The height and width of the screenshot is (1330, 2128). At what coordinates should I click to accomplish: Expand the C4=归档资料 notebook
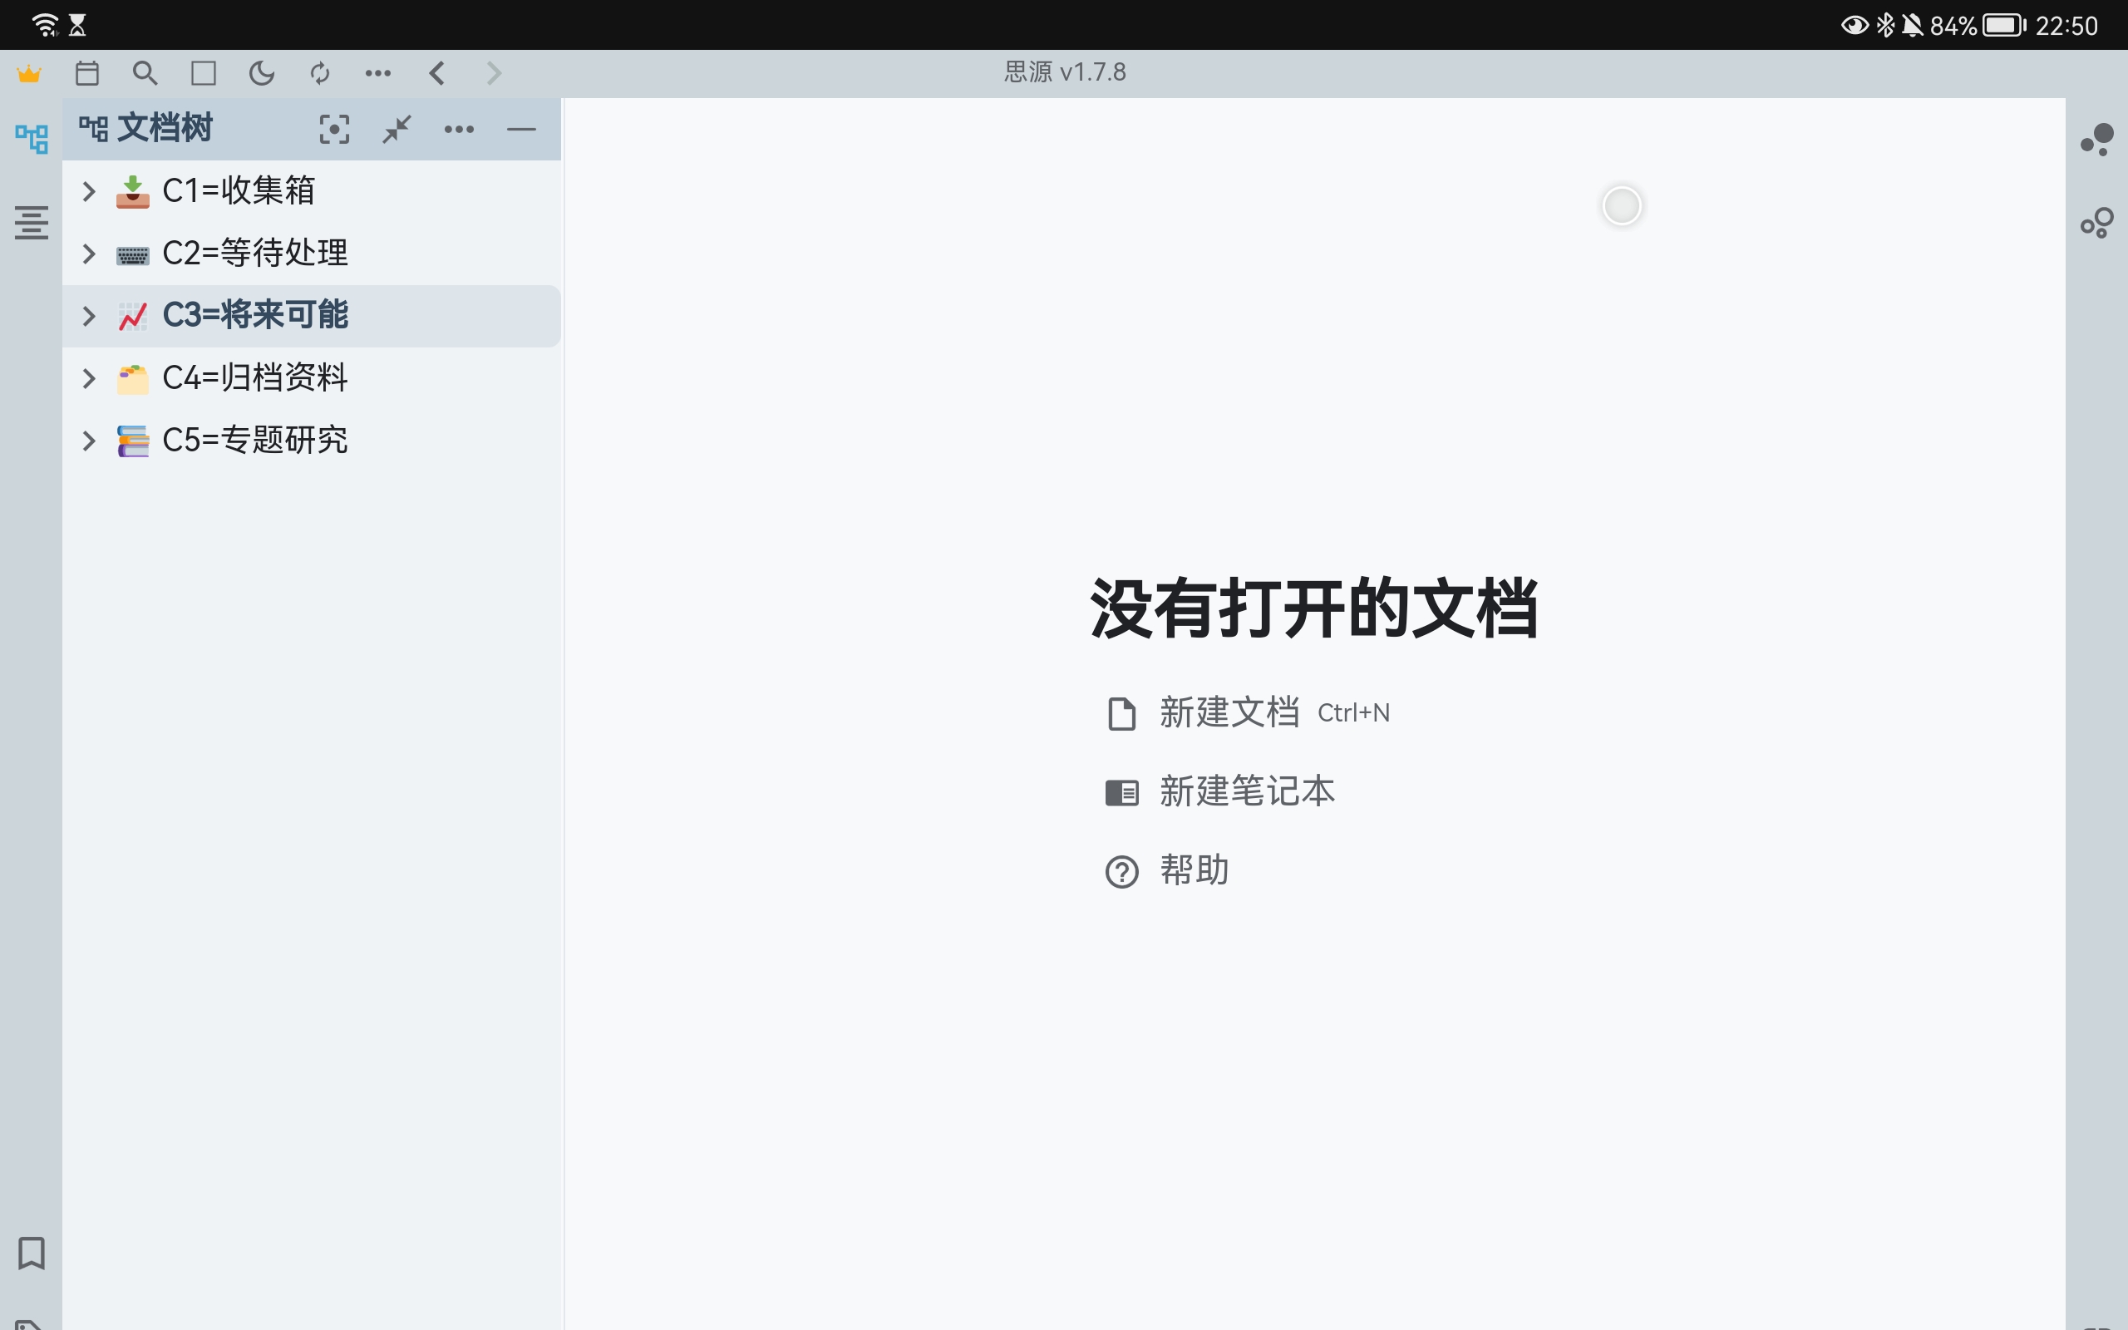88,377
